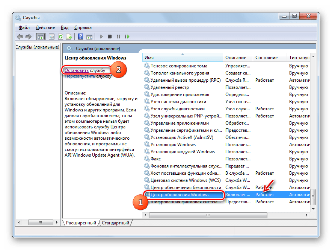The image size is (332, 250).
Task: Open the Справка menu
Action: pos(83,27)
